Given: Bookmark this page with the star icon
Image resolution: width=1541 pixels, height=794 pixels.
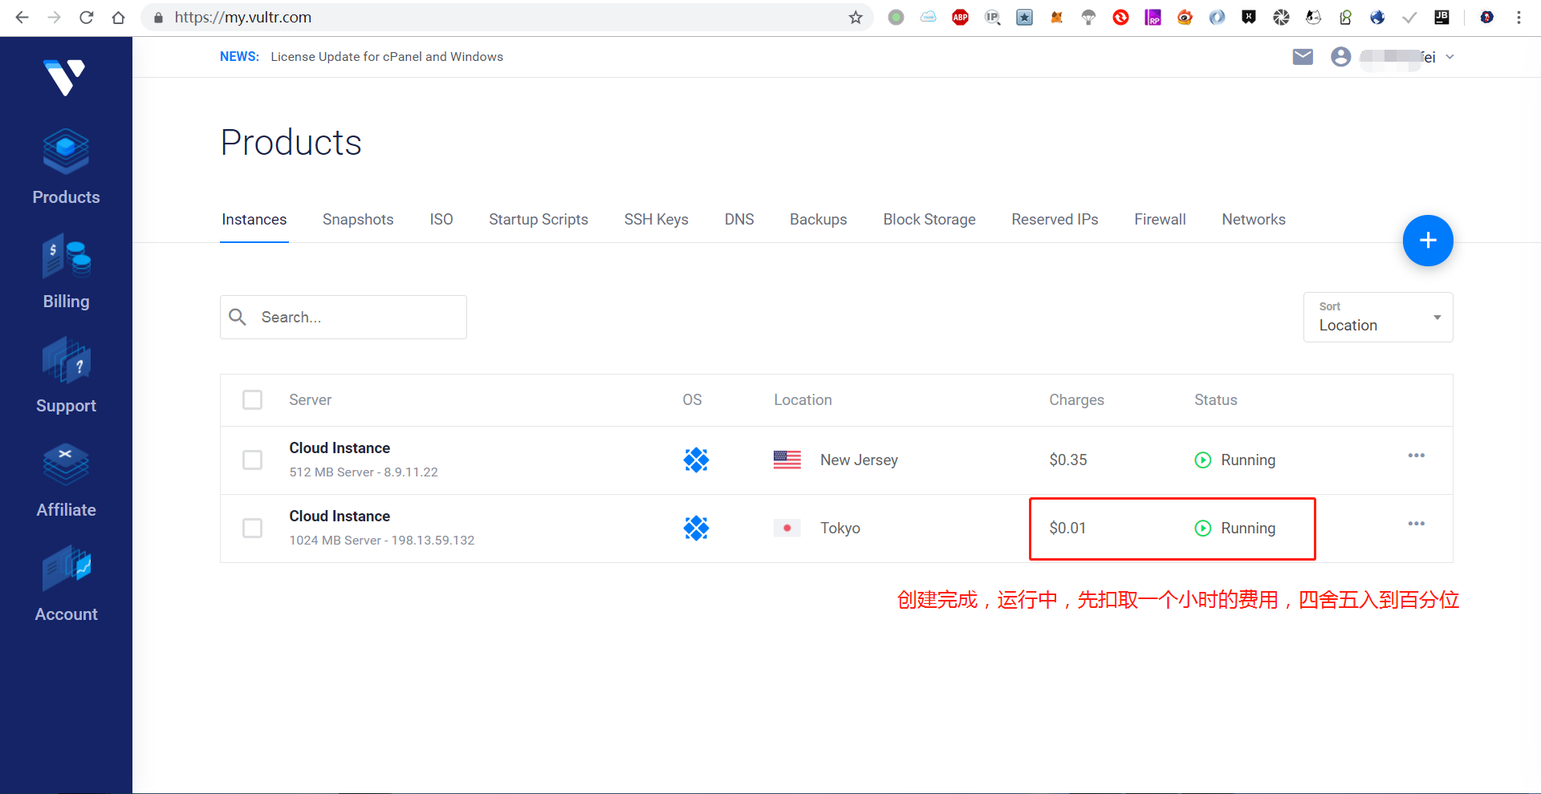Looking at the screenshot, I should click(x=856, y=18).
